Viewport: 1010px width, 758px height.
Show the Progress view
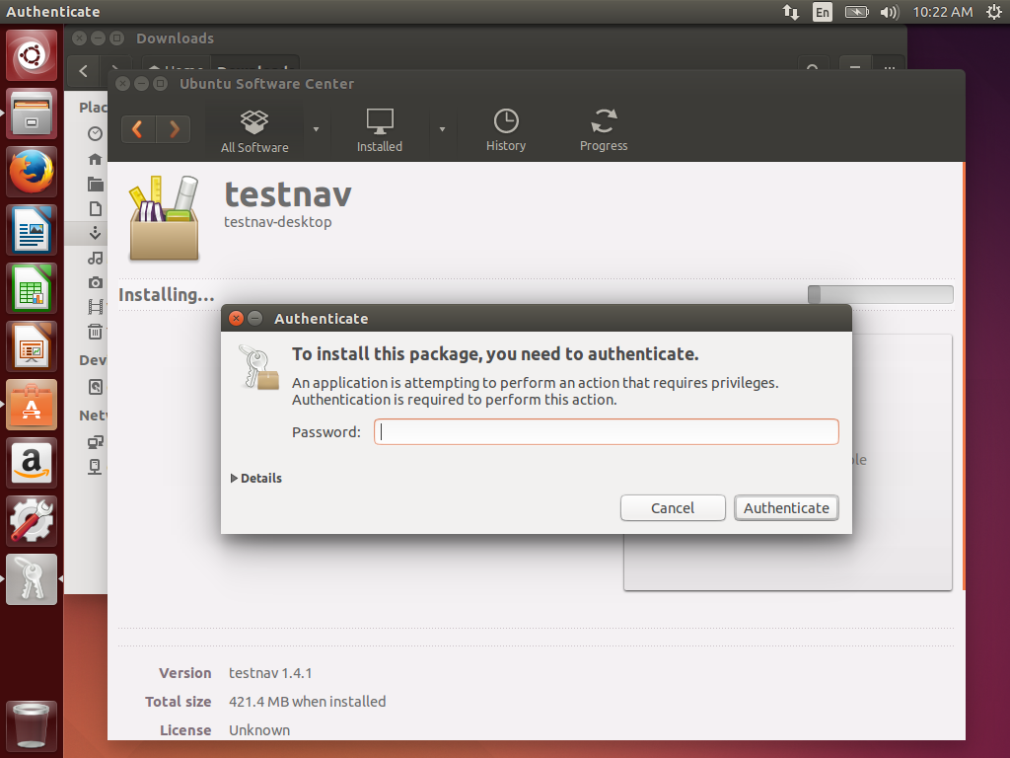pos(603,130)
